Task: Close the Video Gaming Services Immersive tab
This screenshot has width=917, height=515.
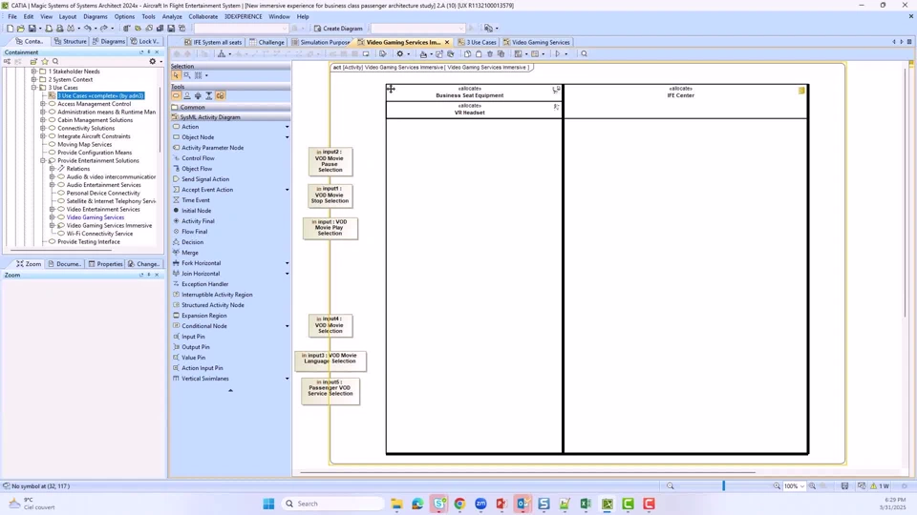Action: point(447,42)
